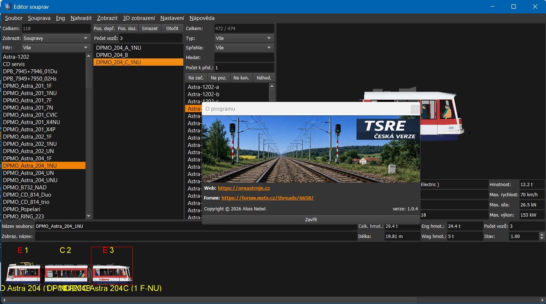Open the Typ dropdown set to Vše

(244, 38)
